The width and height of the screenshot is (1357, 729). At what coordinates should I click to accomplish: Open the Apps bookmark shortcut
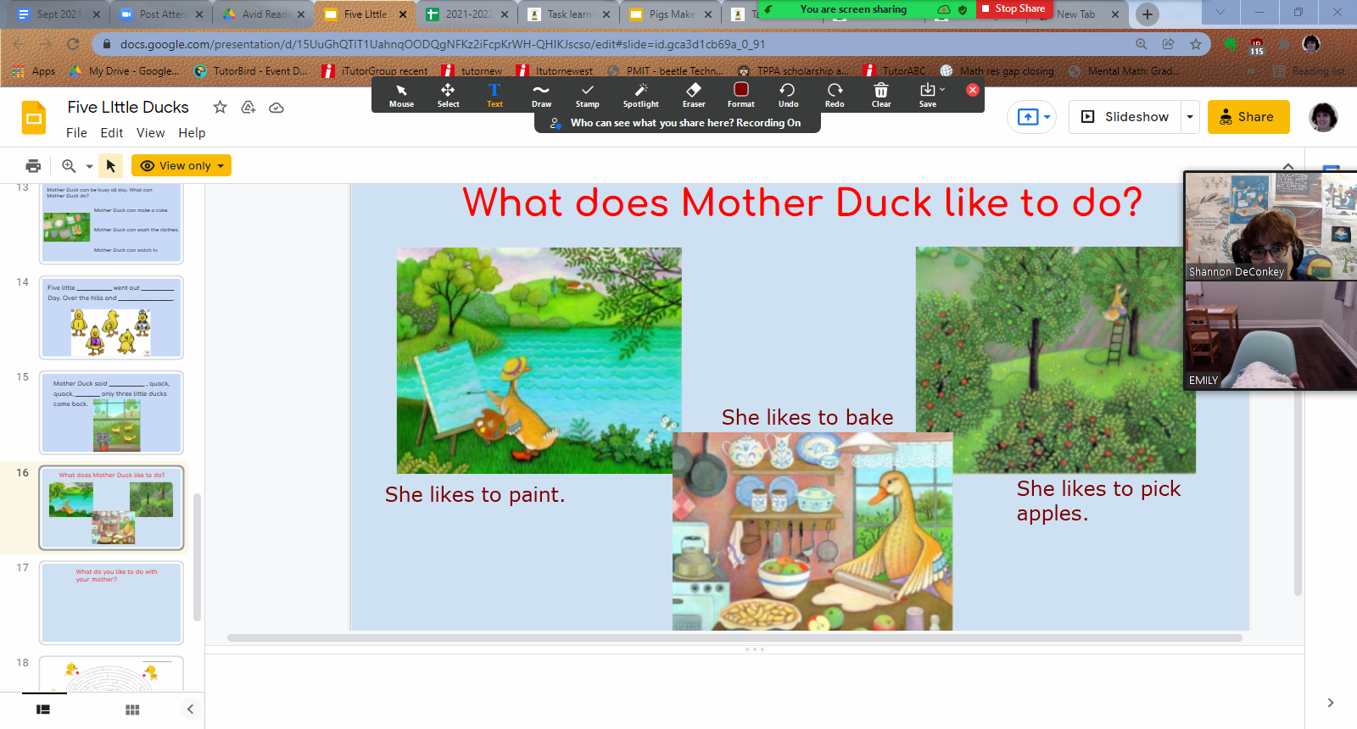(x=35, y=71)
